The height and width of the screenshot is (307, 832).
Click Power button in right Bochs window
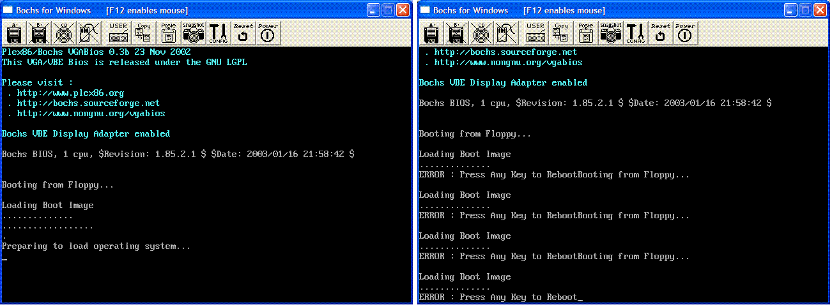(x=685, y=33)
